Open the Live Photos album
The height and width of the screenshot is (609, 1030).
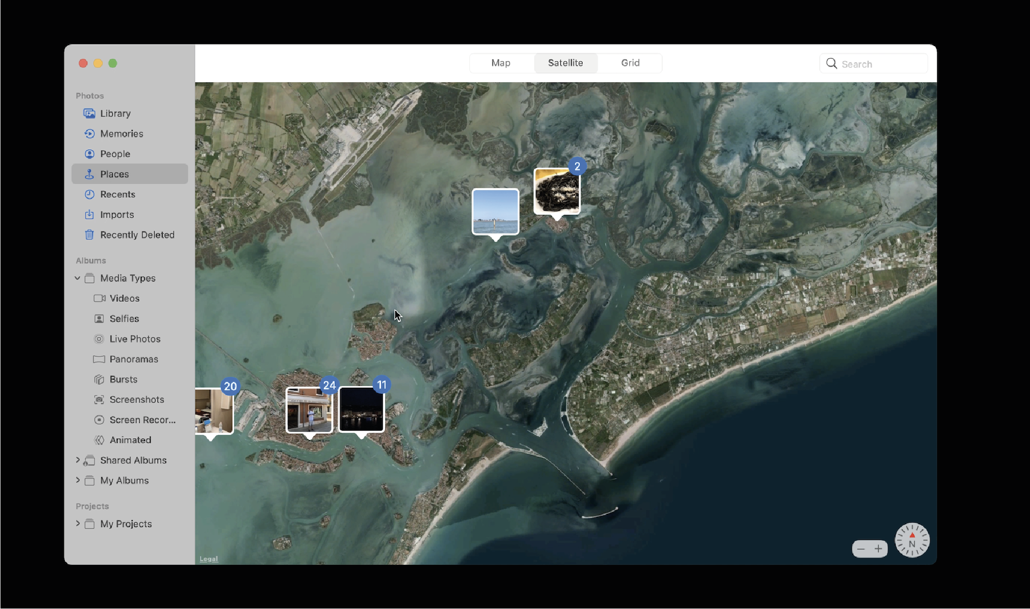(x=134, y=339)
